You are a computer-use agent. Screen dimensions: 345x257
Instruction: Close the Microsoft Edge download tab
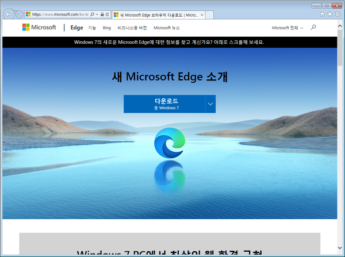202,15
